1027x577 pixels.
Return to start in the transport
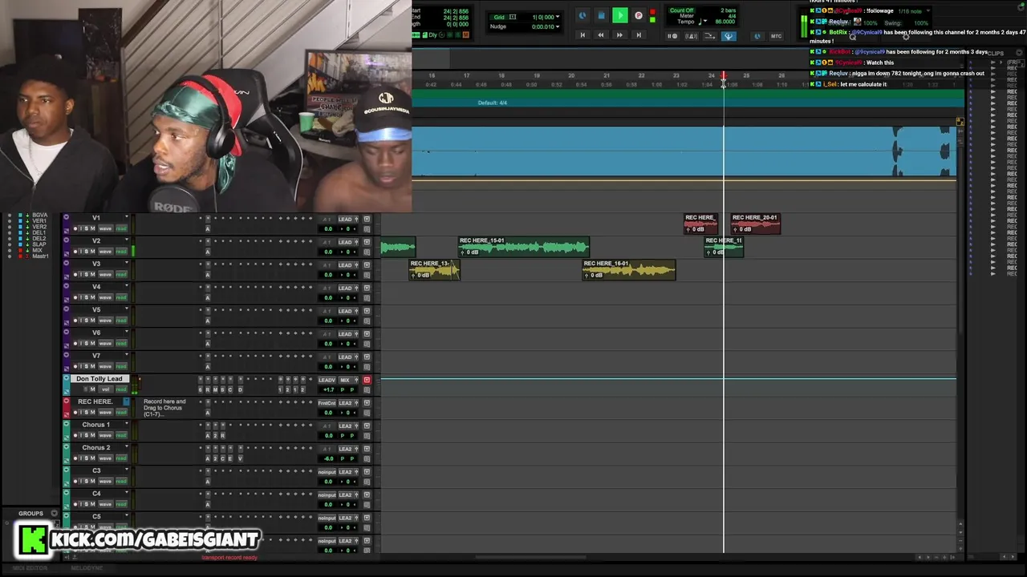pyautogui.click(x=583, y=35)
